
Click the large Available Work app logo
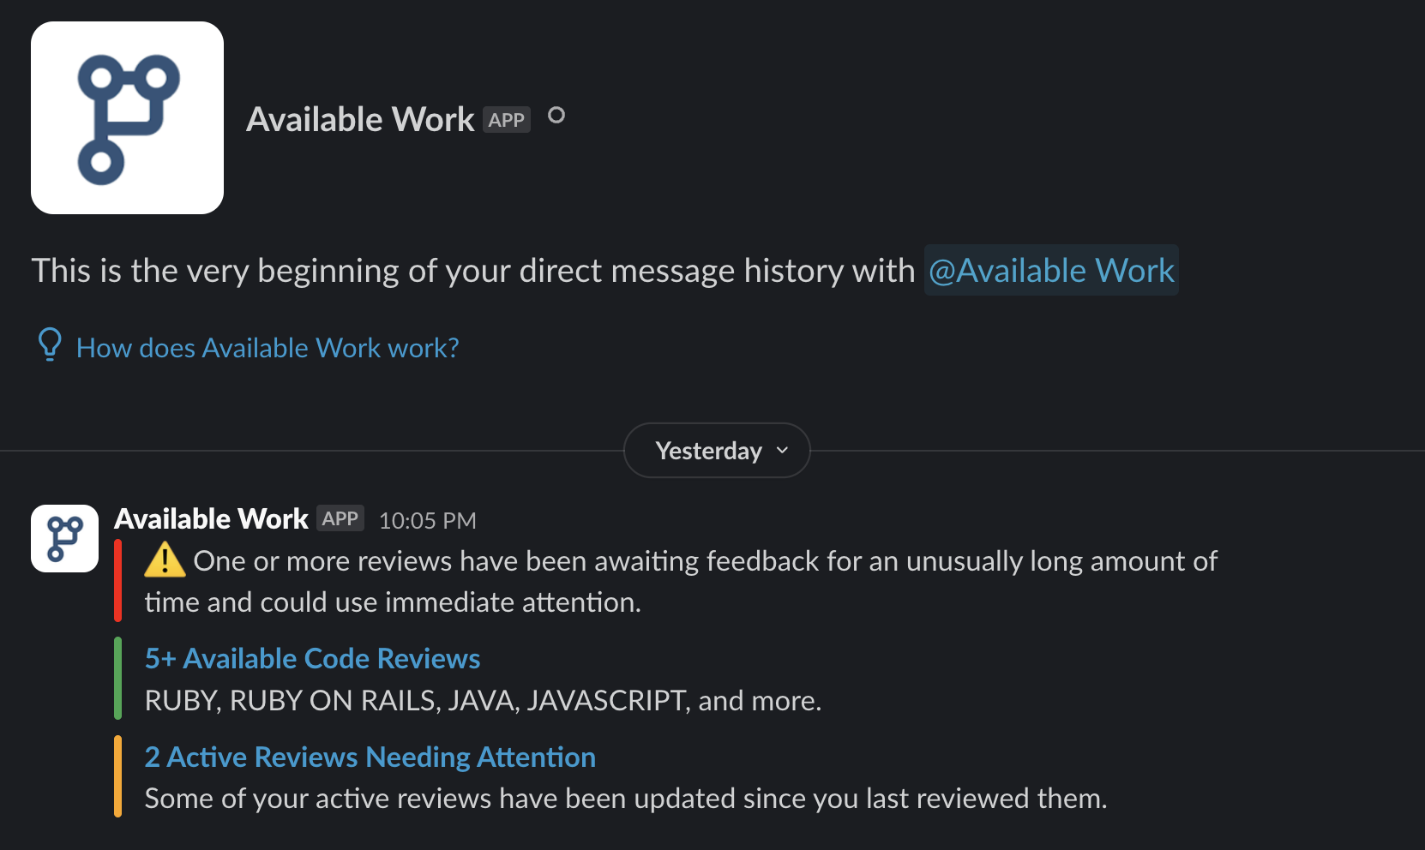(127, 118)
